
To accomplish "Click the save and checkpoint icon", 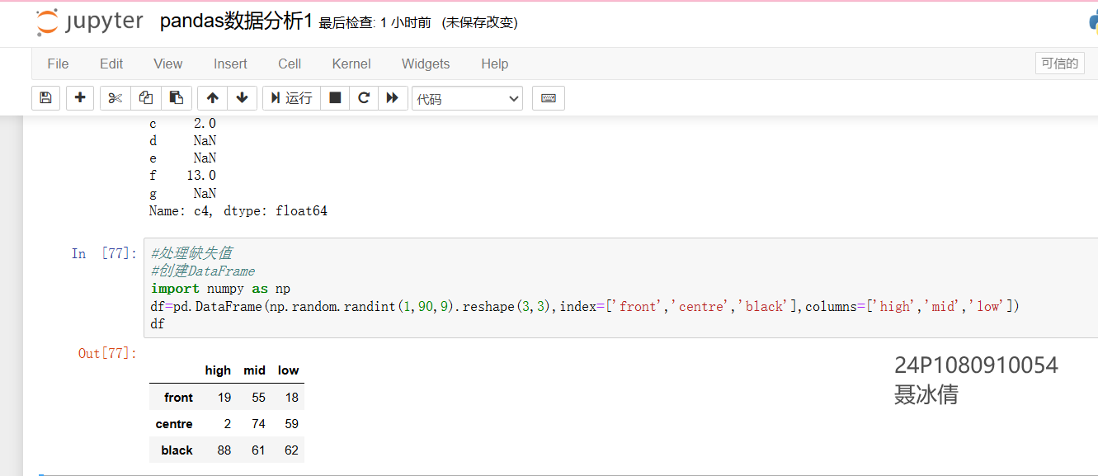I will coord(45,98).
